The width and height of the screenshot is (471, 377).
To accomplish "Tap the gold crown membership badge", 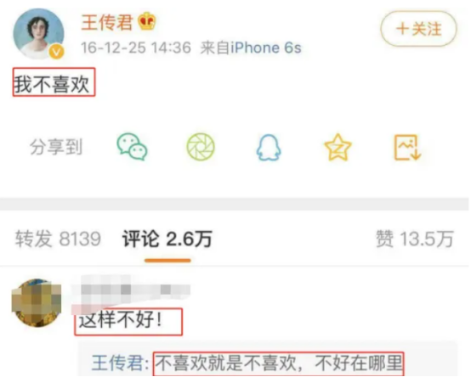I will point(147,21).
